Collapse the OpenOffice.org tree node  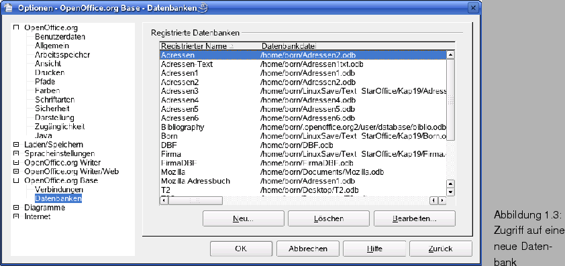click(15, 27)
